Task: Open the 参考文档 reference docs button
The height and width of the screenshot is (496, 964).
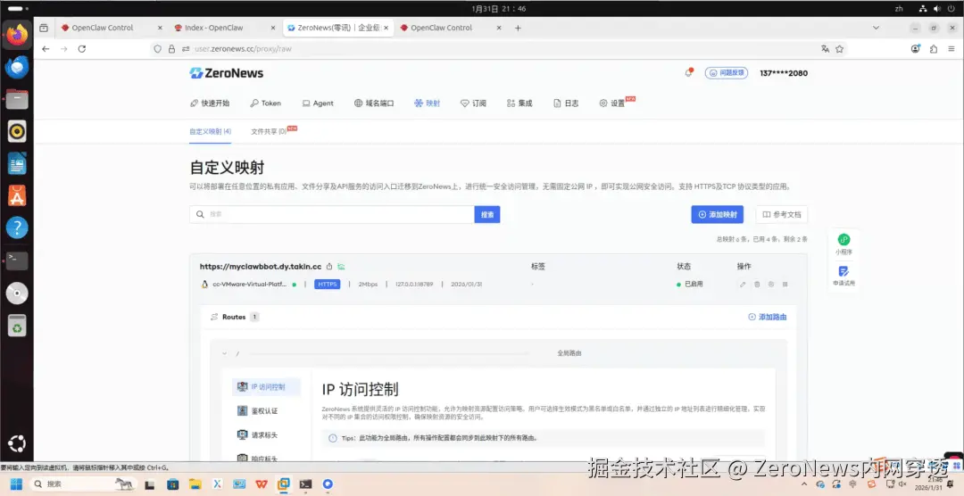Action: pyautogui.click(x=781, y=214)
